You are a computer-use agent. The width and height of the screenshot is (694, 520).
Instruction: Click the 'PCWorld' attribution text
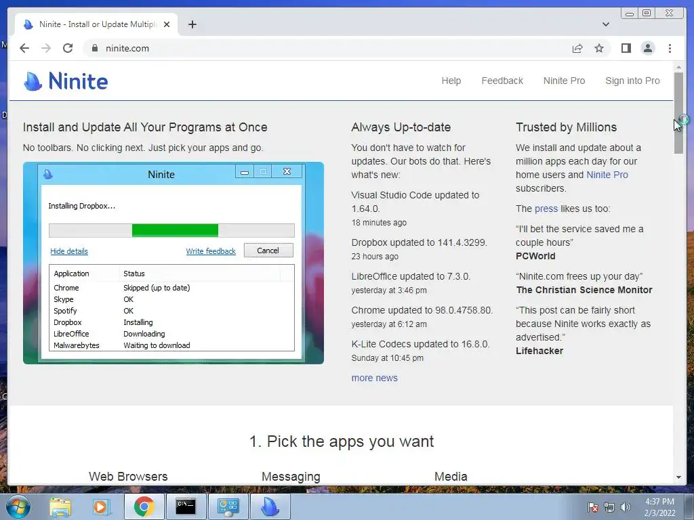coord(535,256)
